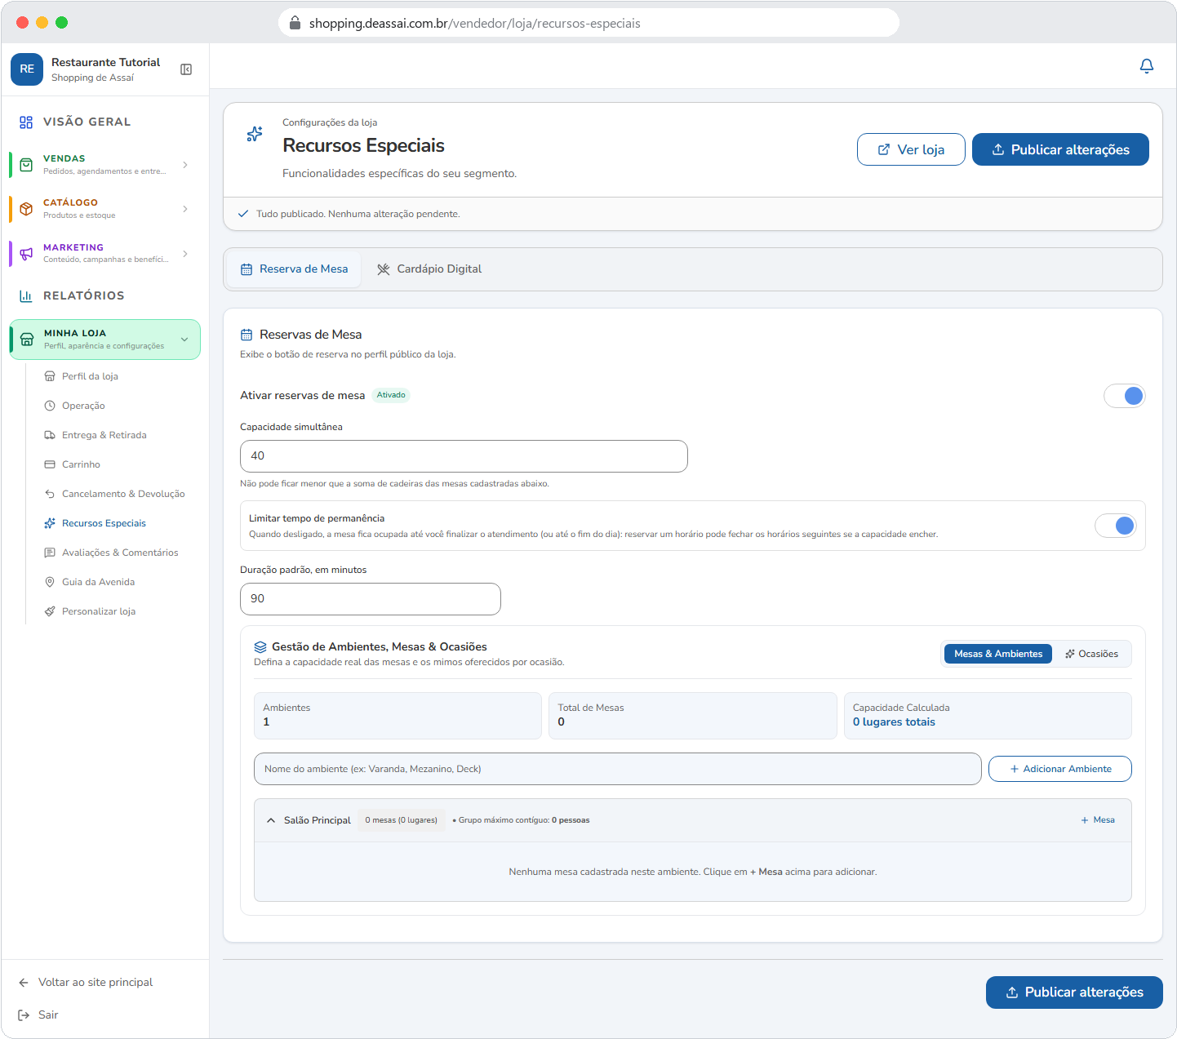1177x1039 pixels.
Task: Switch to Cardápio Digital tab
Action: click(x=429, y=269)
